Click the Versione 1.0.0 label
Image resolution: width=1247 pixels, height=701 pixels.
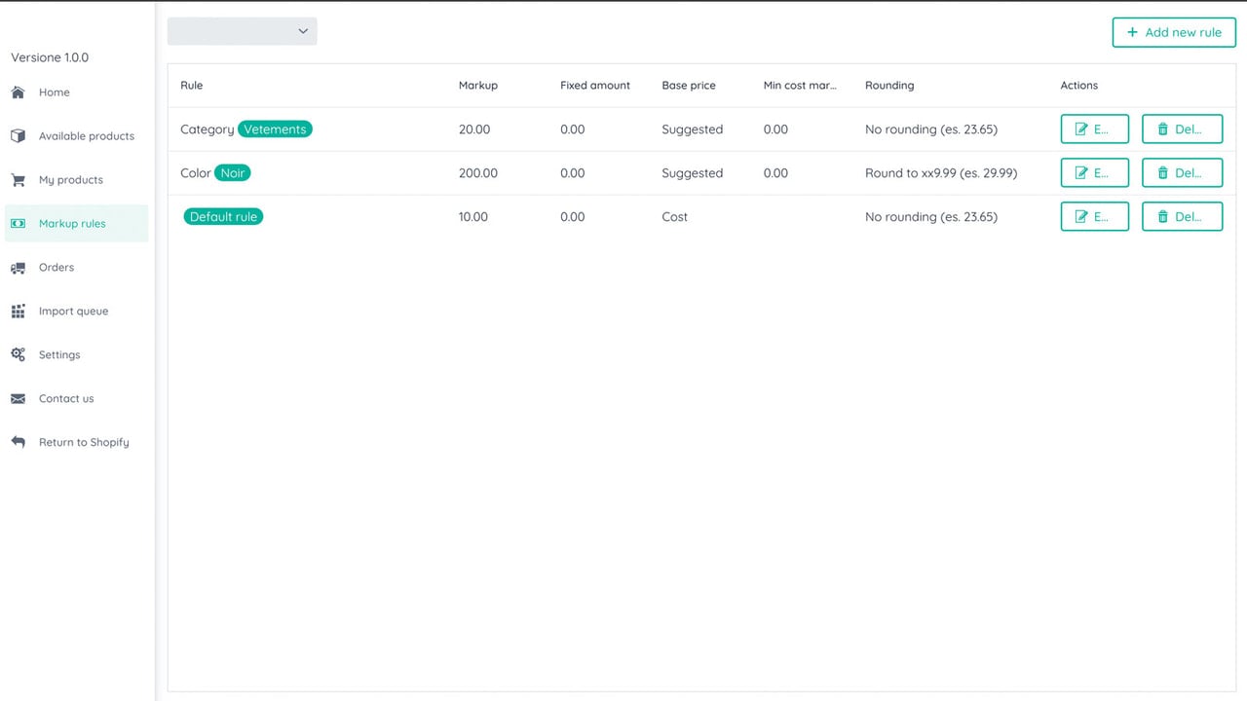click(50, 57)
